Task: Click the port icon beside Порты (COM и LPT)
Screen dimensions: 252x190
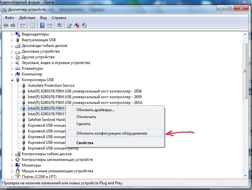Action: pos(17,176)
